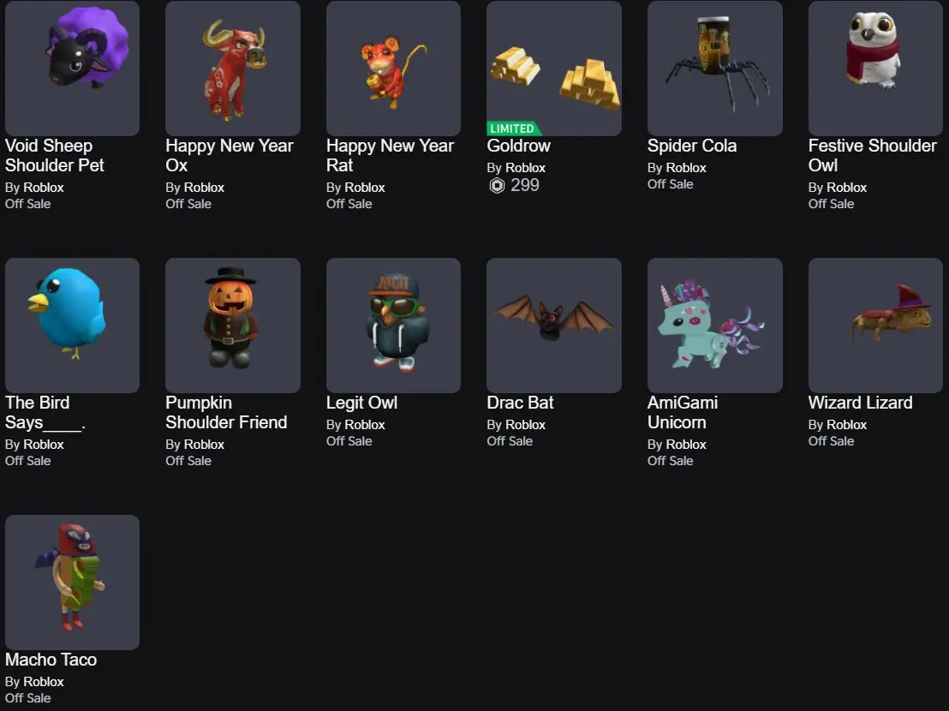Screen dimensions: 949x711
Task: Open the Macho Taco item thumbnail
Action: click(72, 583)
